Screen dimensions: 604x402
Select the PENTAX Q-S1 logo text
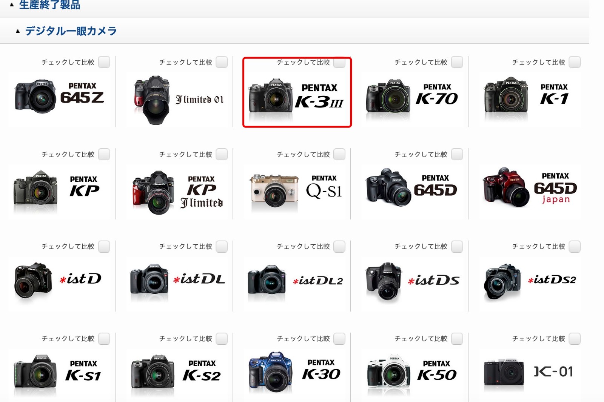[x=324, y=187]
